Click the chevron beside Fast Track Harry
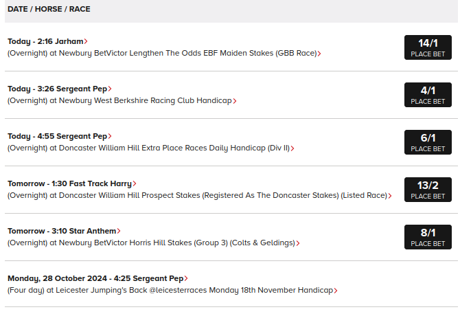The width and height of the screenshot is (460, 314). [135, 183]
